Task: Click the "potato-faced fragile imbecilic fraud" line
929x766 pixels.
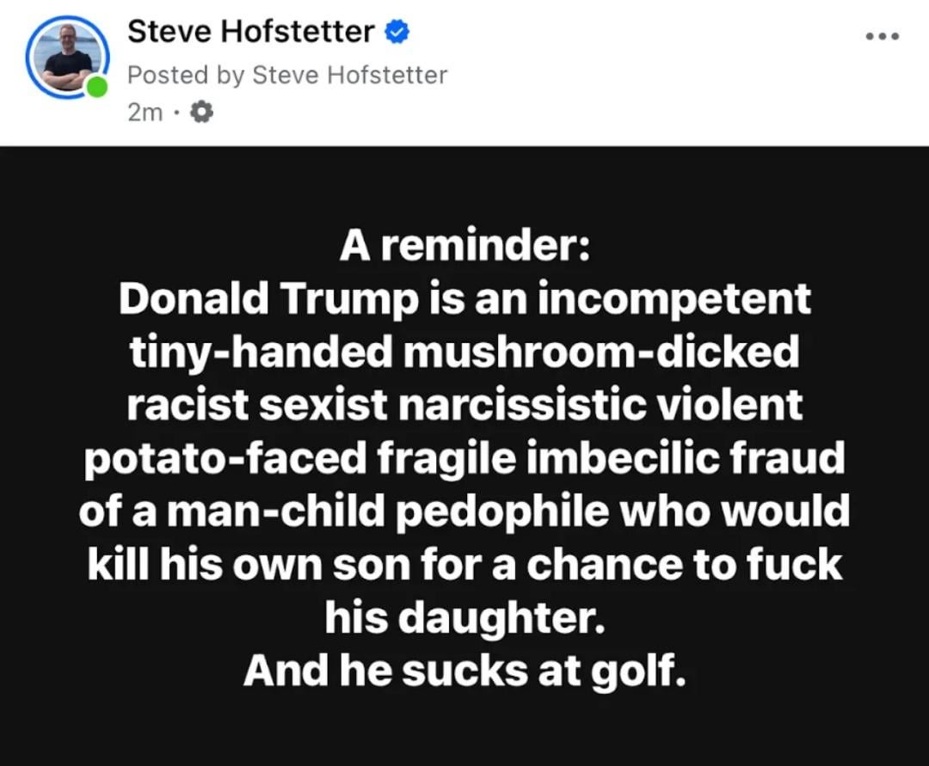Action: click(x=464, y=458)
